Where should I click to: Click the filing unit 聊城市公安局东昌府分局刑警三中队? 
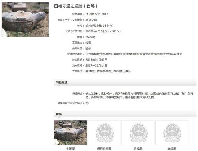[x=108, y=71]
